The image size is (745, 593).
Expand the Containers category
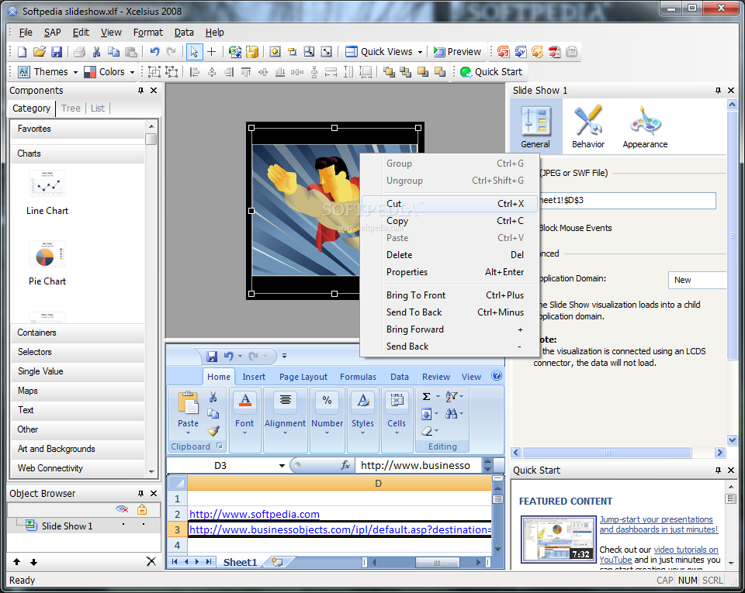[x=78, y=333]
